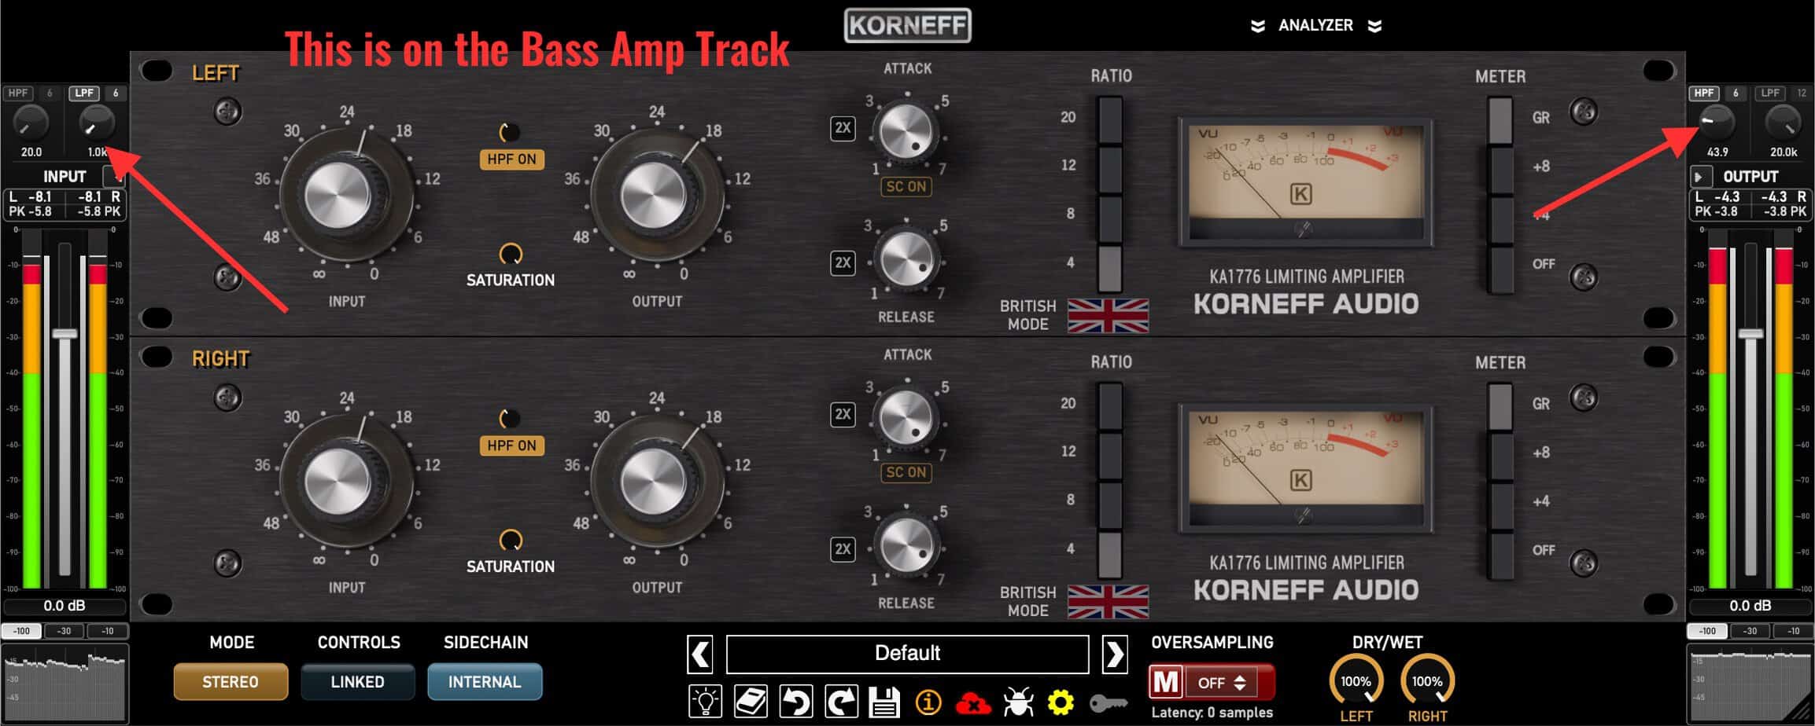
Task: Click the LINKED controls button
Action: (357, 682)
